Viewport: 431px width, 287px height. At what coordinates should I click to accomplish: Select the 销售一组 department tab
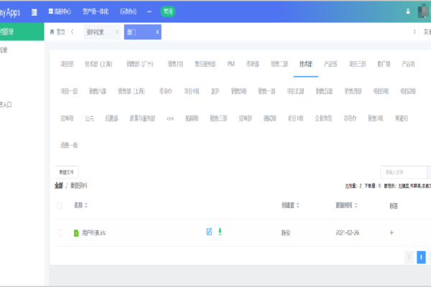pos(69,145)
